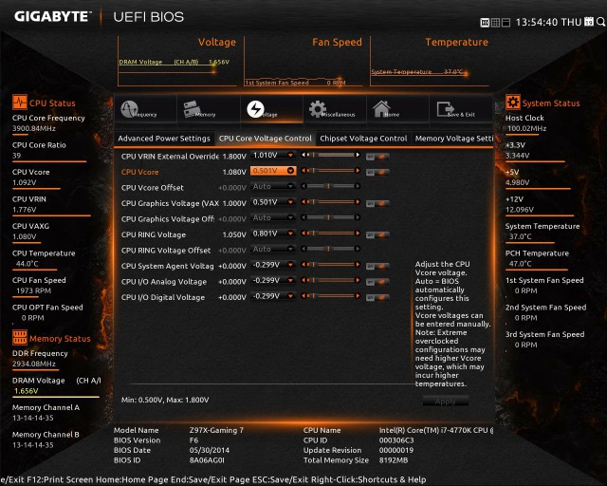This screenshot has height=486, width=607.
Task: Open the CPU RING Voltage 0.801V dropdown
Action: tap(273, 234)
